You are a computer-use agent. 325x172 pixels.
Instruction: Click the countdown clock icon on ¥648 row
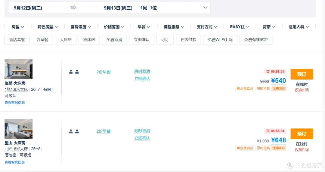268,131
